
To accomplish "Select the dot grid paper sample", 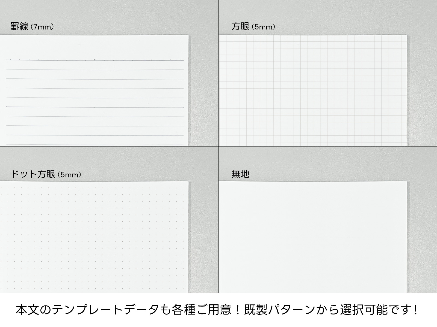I will tap(94, 237).
